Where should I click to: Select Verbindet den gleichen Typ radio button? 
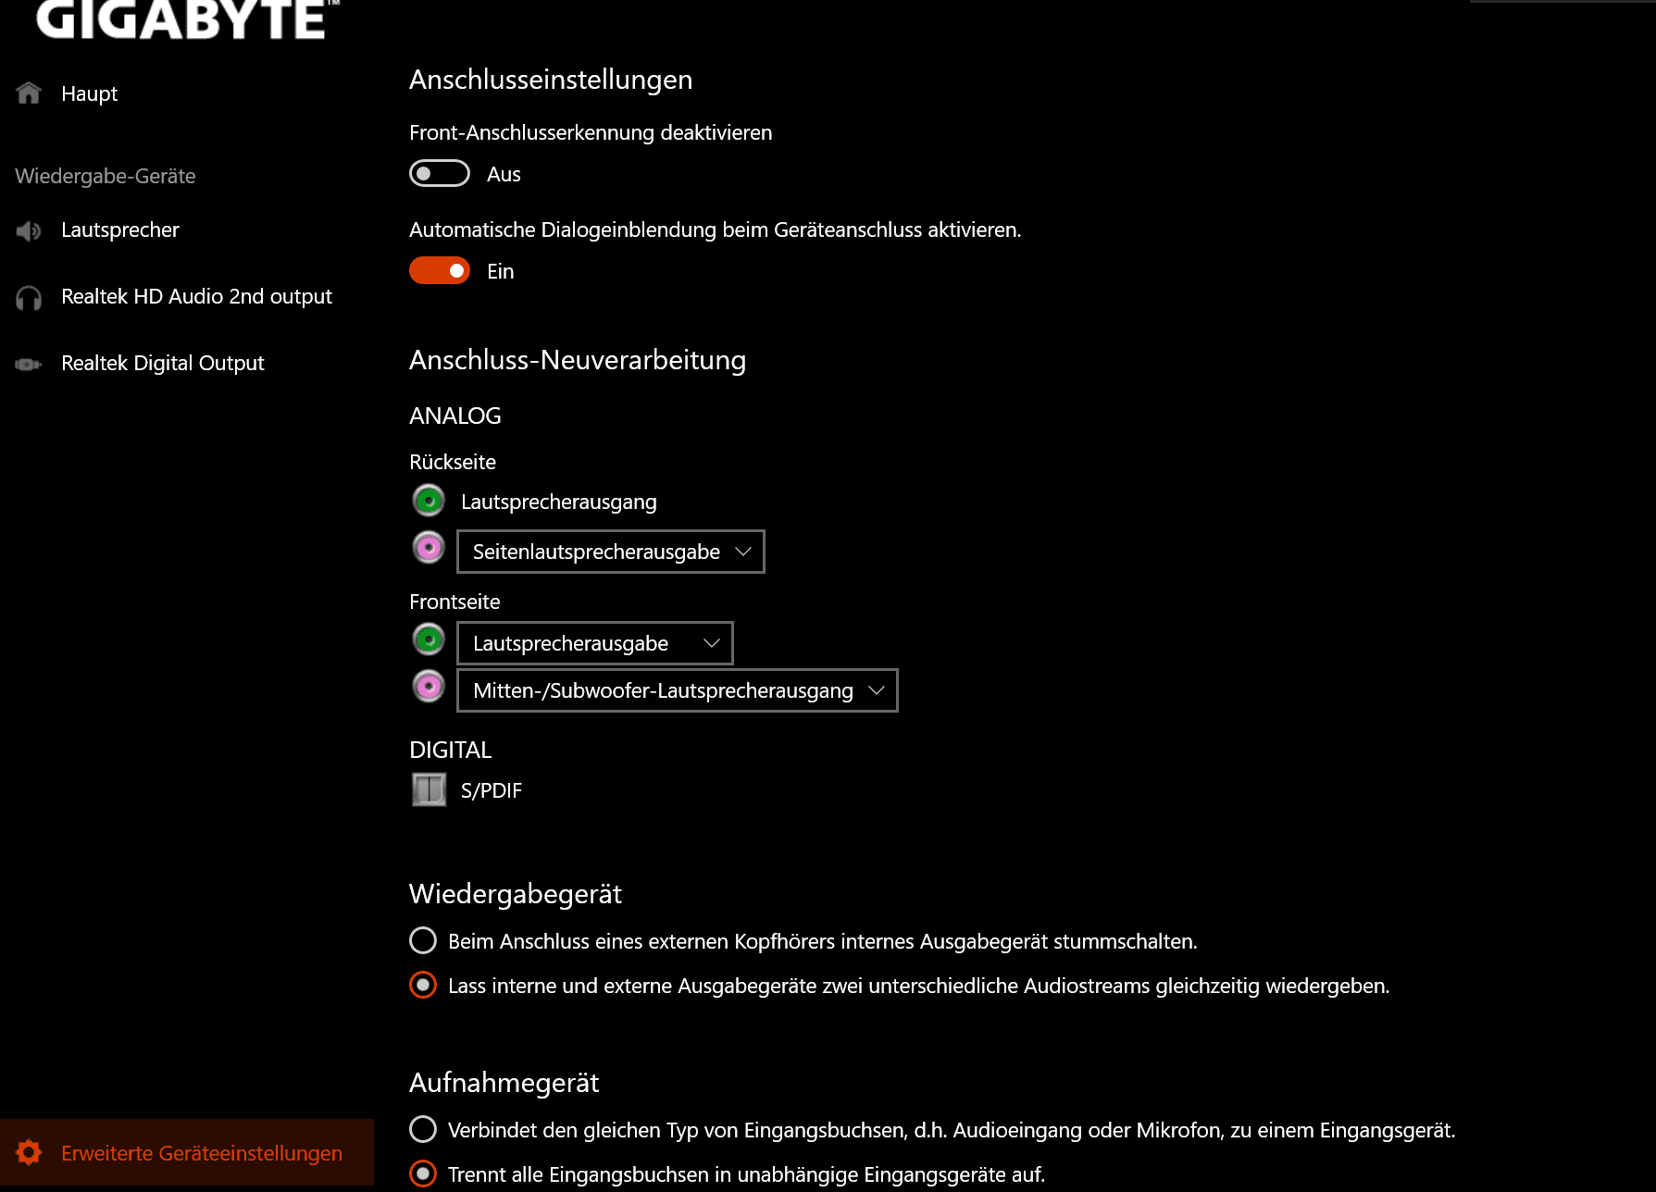423,1129
